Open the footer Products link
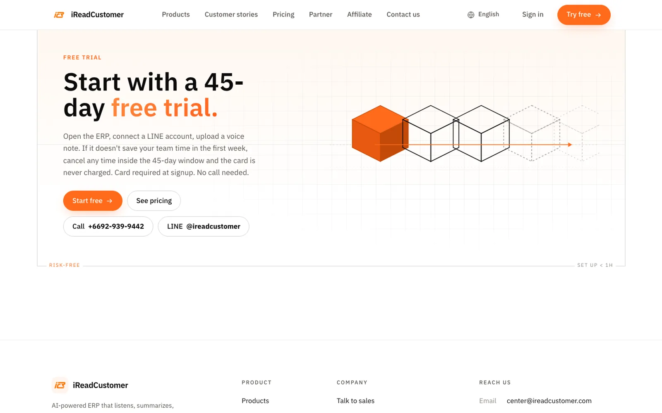The height and width of the screenshot is (413, 662). [x=255, y=401]
